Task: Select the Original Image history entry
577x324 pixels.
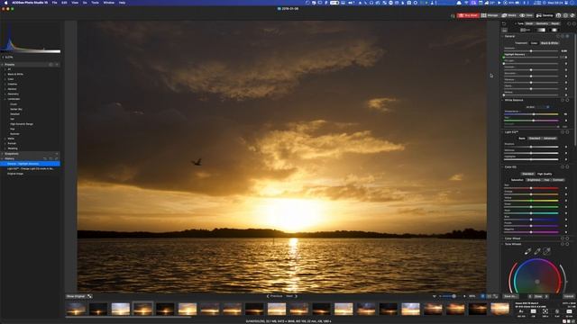Action: 15,174
